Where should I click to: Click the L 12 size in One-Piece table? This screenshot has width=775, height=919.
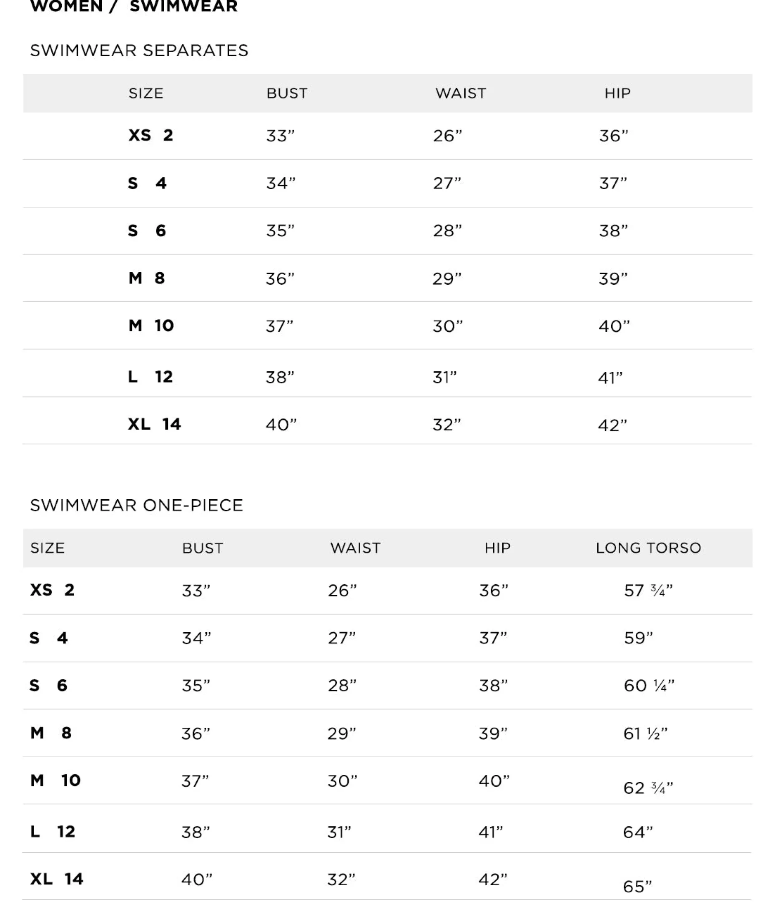(52, 831)
